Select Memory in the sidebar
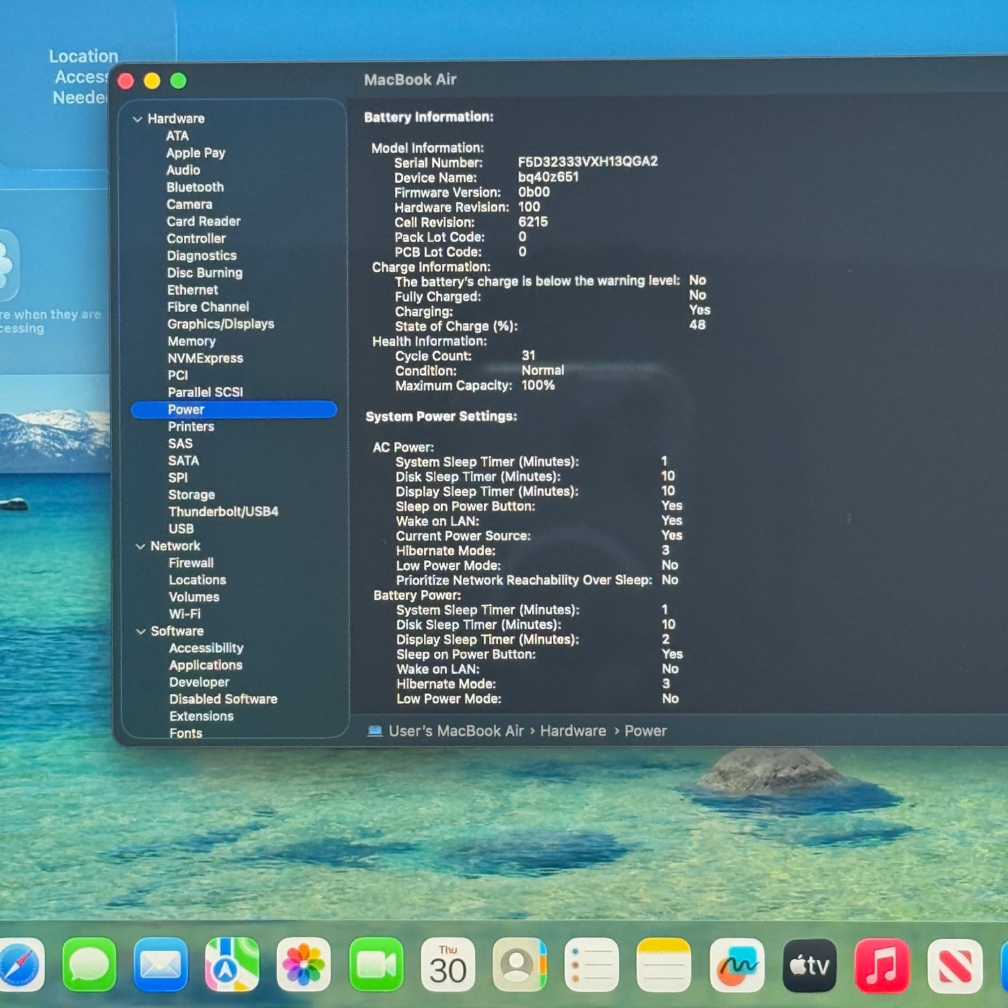1008x1008 pixels. (191, 341)
